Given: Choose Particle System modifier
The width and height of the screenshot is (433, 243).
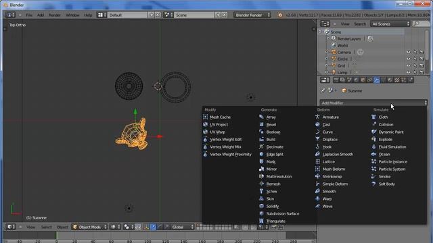Looking at the screenshot, I should [392, 169].
